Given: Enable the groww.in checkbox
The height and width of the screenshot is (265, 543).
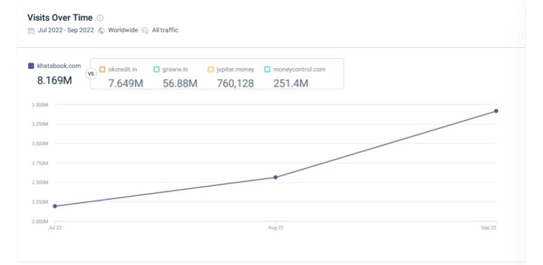Looking at the screenshot, I should [x=156, y=69].
